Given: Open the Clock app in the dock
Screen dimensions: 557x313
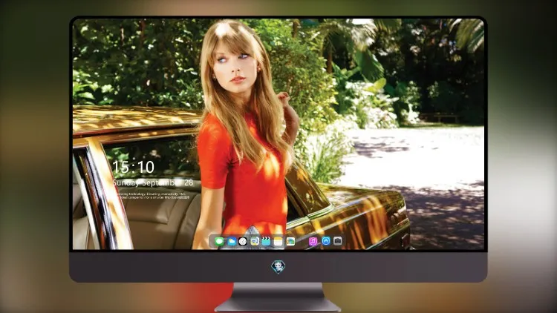Looking at the screenshot, I should point(243,242).
